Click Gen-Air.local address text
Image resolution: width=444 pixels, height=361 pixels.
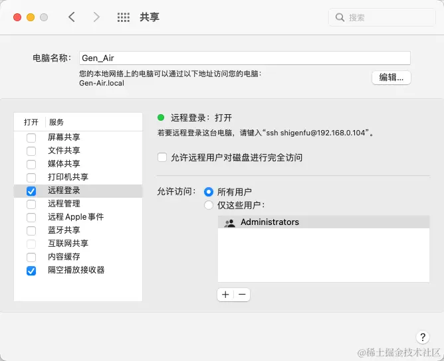coord(102,83)
